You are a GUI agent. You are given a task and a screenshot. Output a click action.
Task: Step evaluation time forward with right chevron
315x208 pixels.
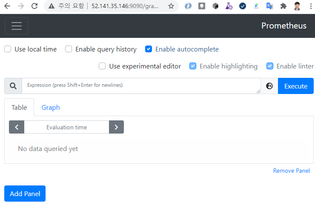pos(116,127)
